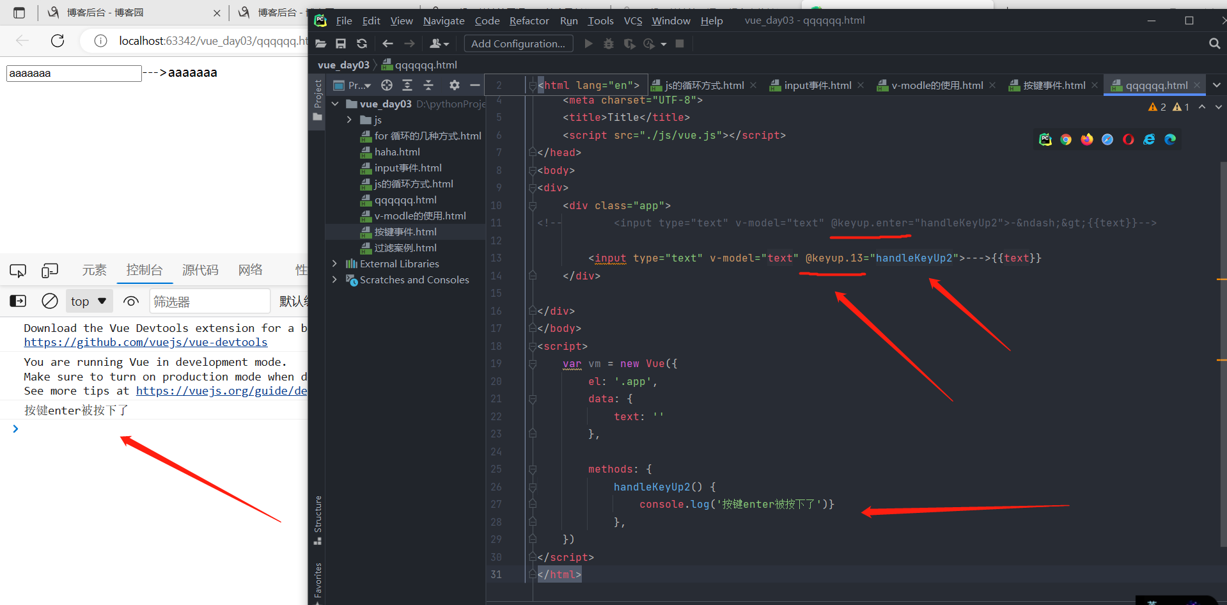
Task: Select opened file in Project tree
Action: pos(387,85)
